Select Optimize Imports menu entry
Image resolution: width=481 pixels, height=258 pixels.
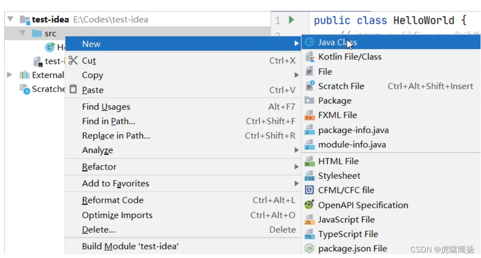pos(183,215)
